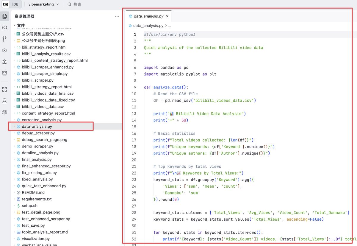Open the Explorer files icon in sidebar
This screenshot has height=246, width=357.
pyautogui.click(x=4, y=16)
